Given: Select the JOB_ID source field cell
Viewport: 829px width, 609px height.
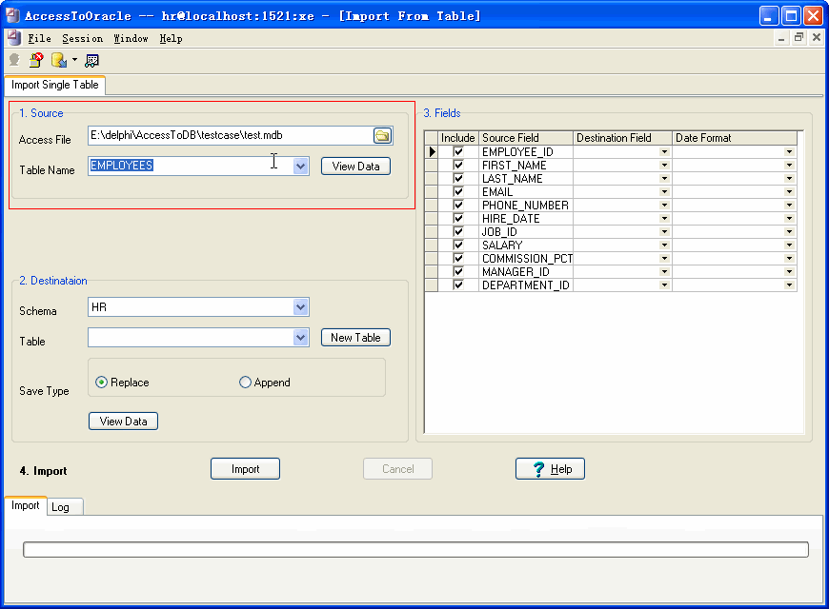Looking at the screenshot, I should (526, 232).
